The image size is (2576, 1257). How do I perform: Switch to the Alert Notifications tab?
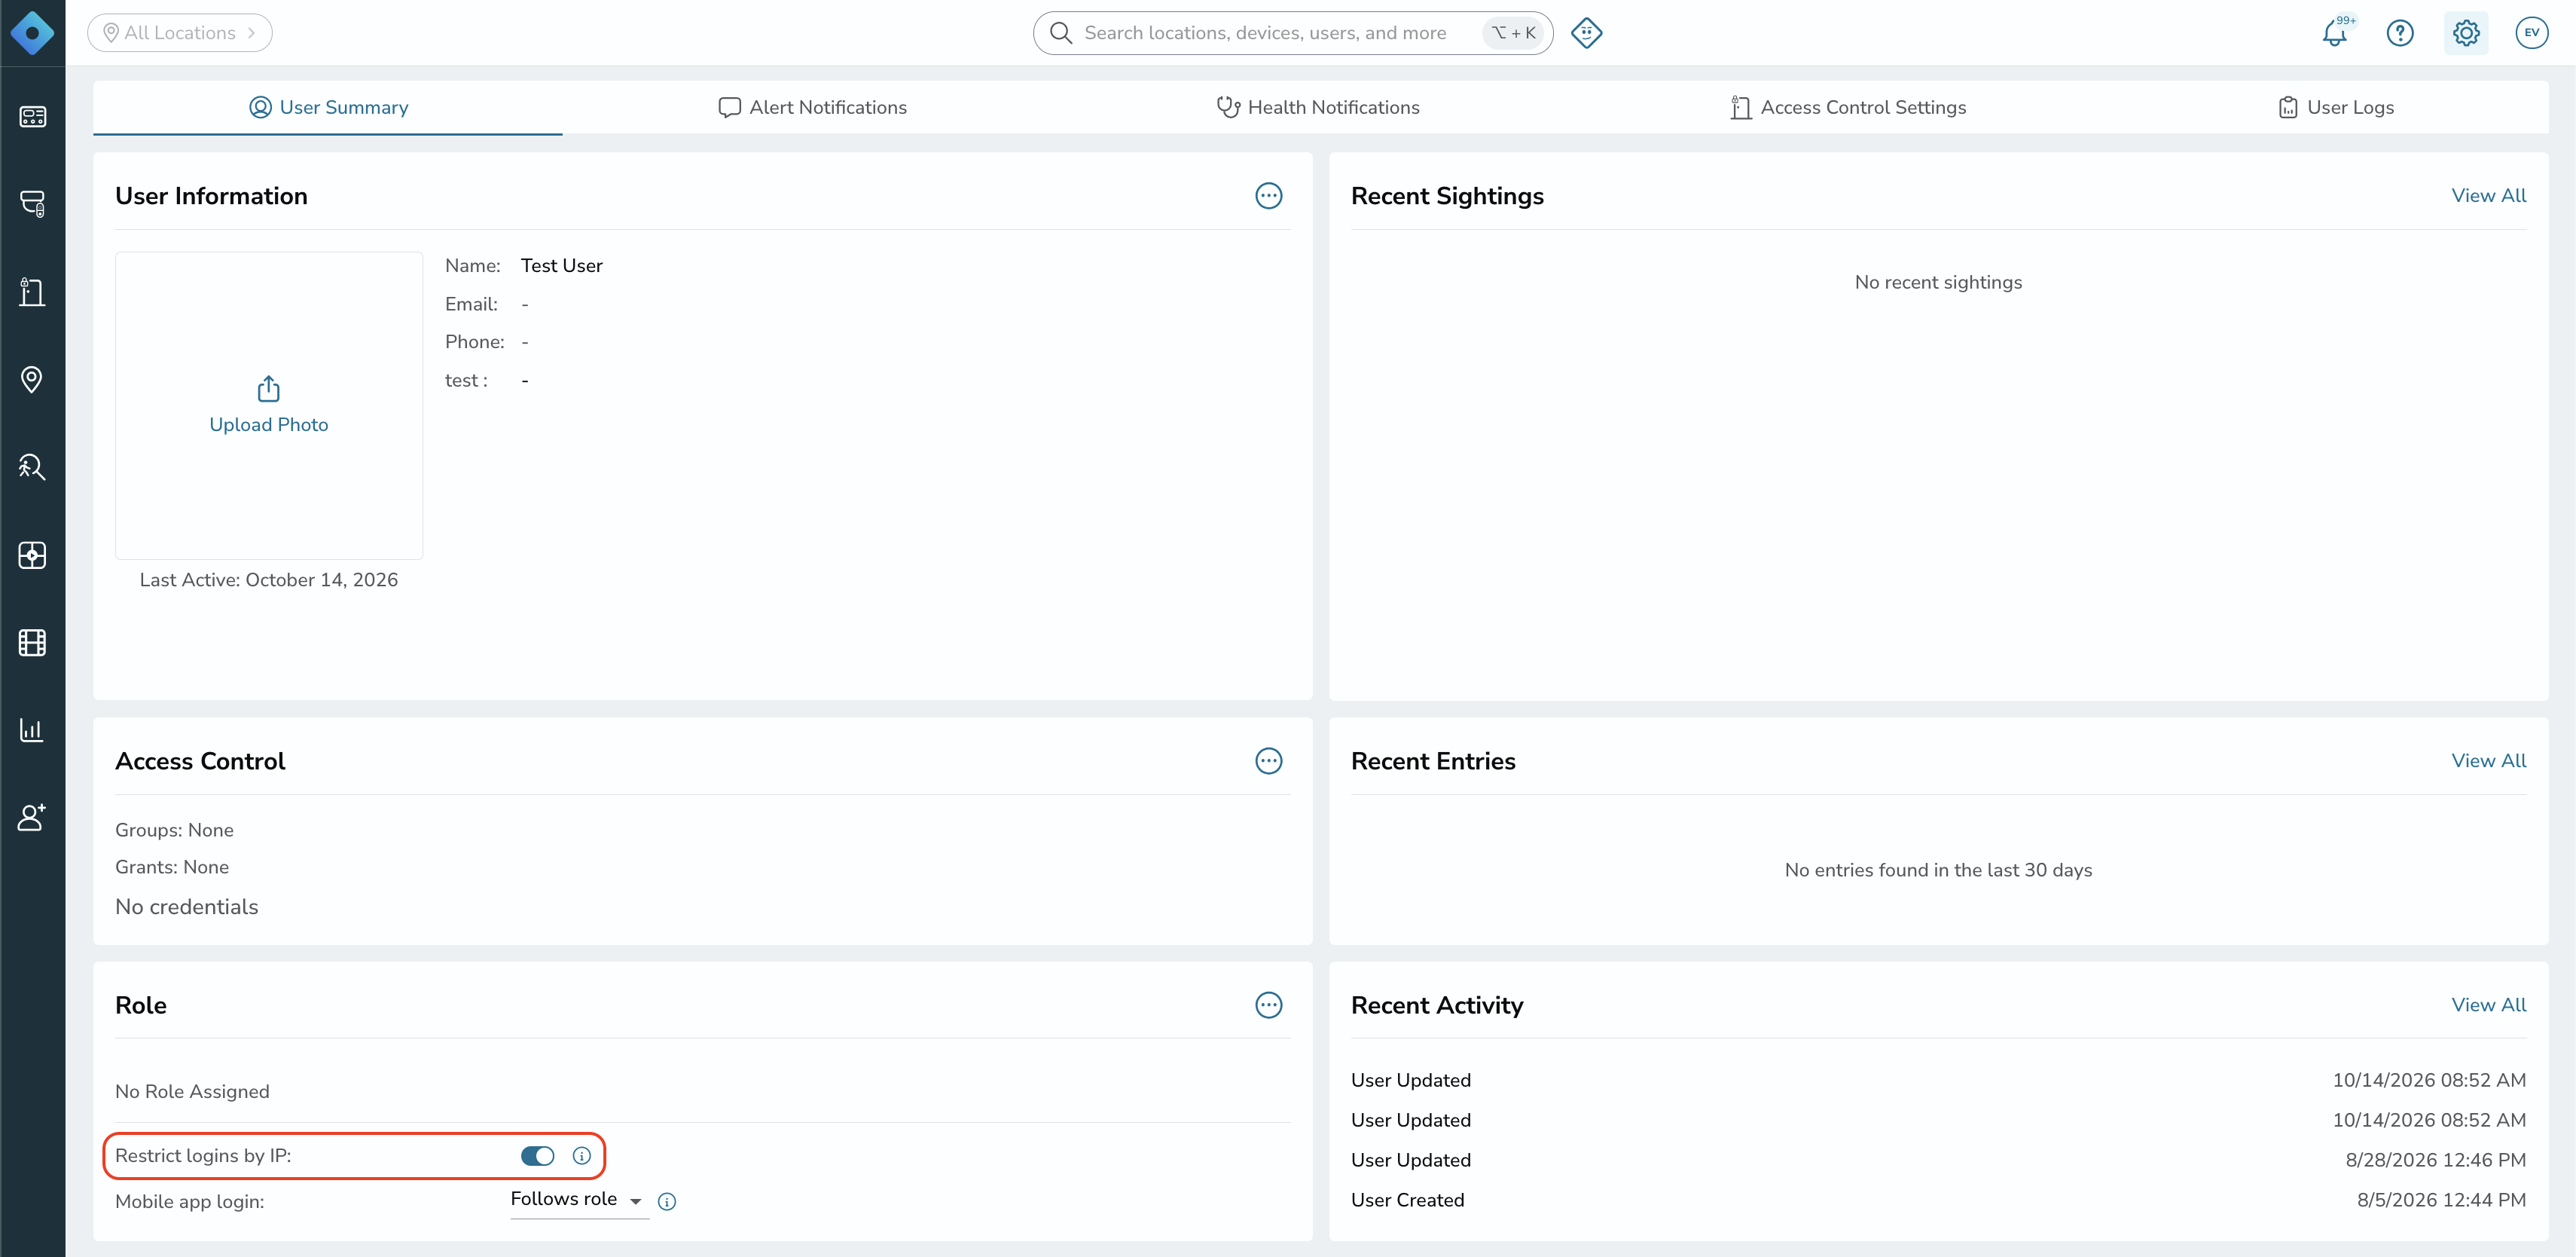812,107
